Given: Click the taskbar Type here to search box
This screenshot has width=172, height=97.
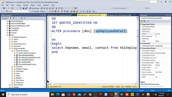Looking at the screenshot, I should coord(28,95).
